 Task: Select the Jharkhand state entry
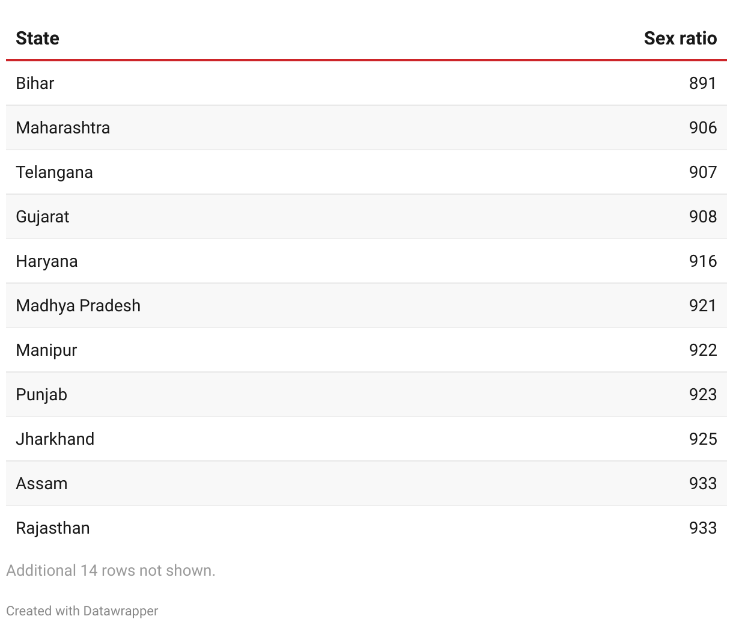(x=55, y=439)
